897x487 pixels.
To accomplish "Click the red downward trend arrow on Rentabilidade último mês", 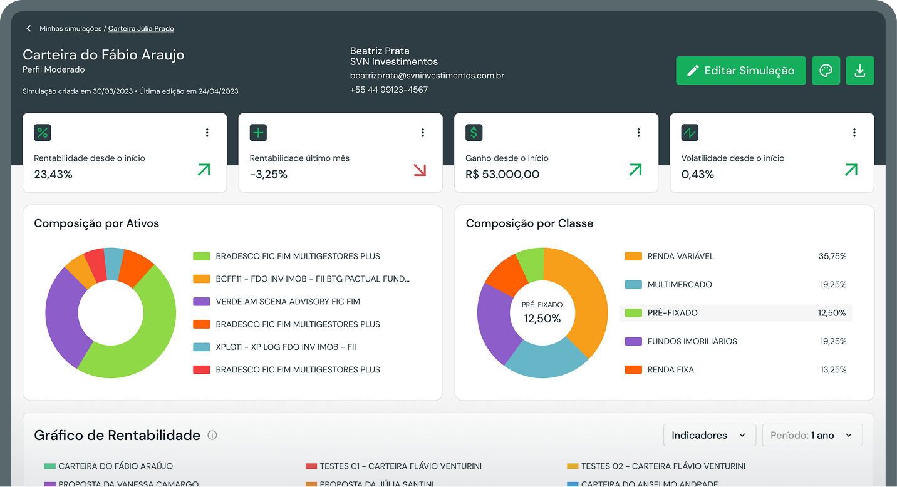I will 419,170.
